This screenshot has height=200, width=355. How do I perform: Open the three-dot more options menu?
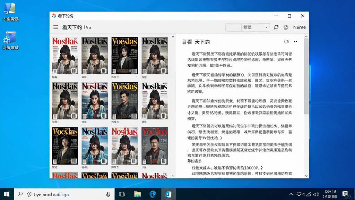(295, 42)
